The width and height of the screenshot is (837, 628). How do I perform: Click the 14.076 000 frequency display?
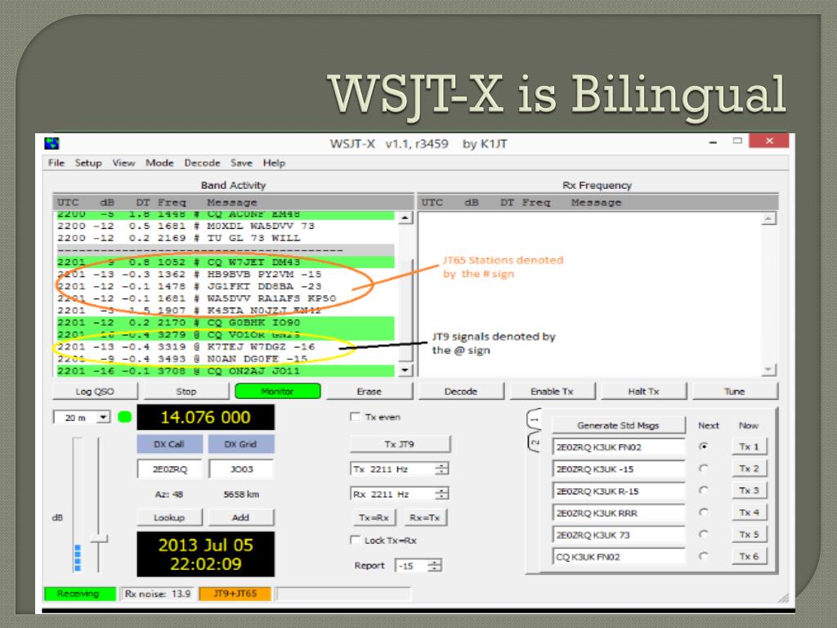tap(205, 417)
